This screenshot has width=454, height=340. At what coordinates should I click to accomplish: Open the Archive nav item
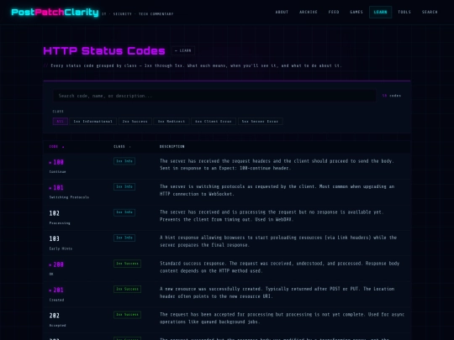(309, 12)
